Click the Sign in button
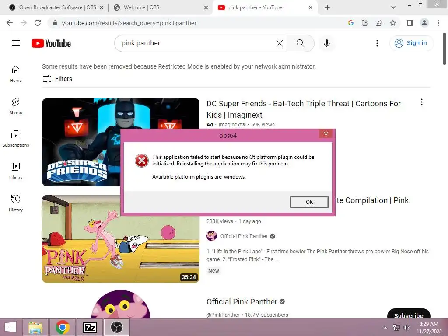Screen dimensions: 448x336 [x=411, y=43]
